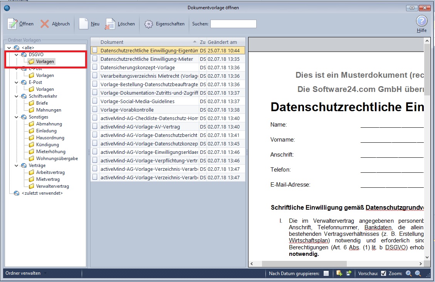
Task: Click the Mieterhöhung folder icon
Action: point(32,152)
